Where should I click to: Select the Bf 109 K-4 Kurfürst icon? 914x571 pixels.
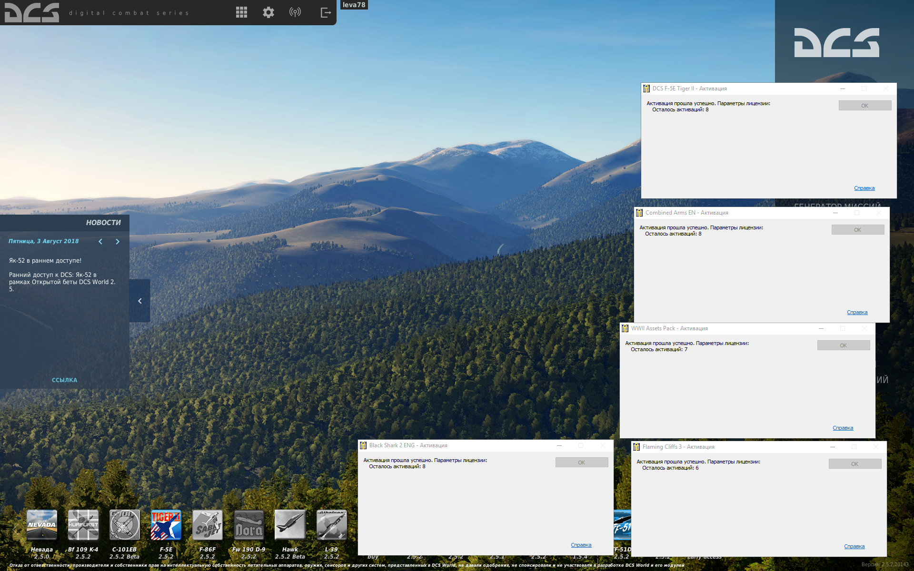83,525
